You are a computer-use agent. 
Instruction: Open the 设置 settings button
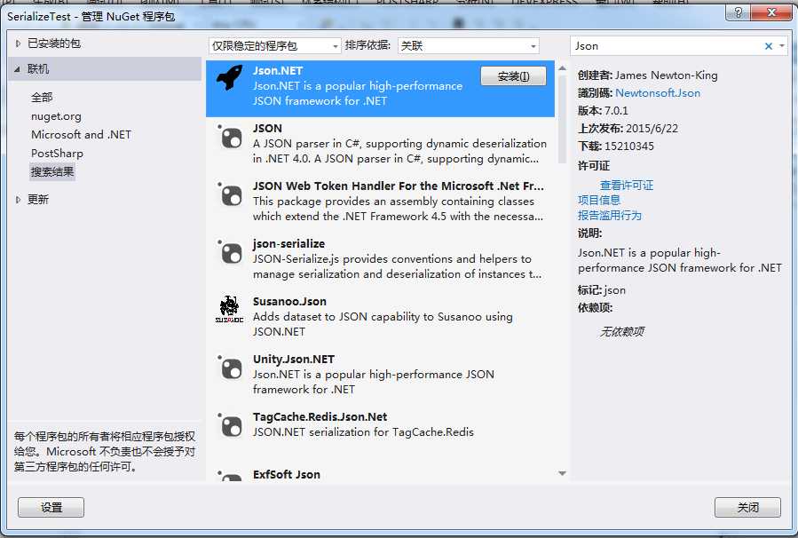(51, 507)
